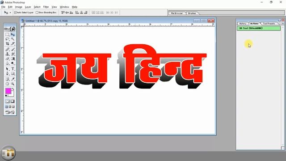Choose Full Screen Mode without menu bar
This screenshot has width=286, height=161.
[x=13, y=107]
